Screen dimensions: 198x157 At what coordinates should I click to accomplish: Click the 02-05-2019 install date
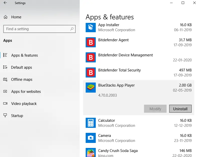pyautogui.click(x=182, y=90)
